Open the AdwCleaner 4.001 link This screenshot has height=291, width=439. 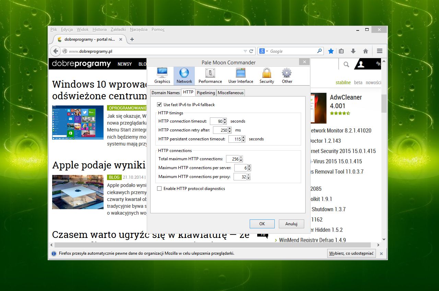click(346, 102)
